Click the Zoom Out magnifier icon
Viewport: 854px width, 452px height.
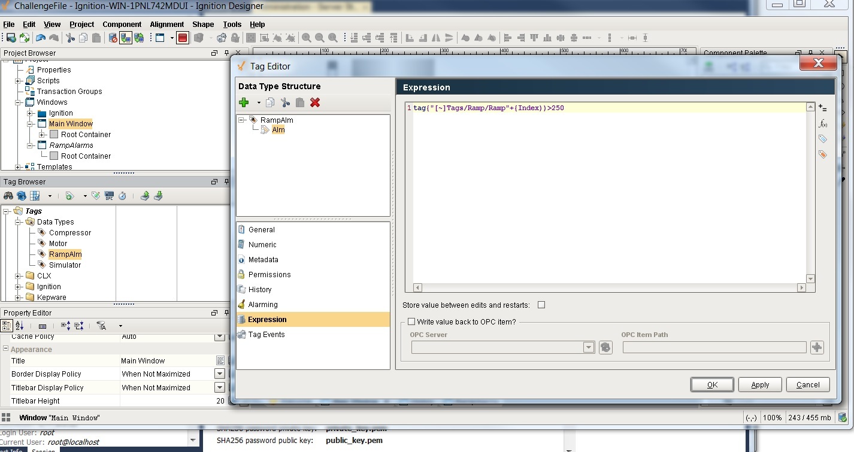point(320,38)
